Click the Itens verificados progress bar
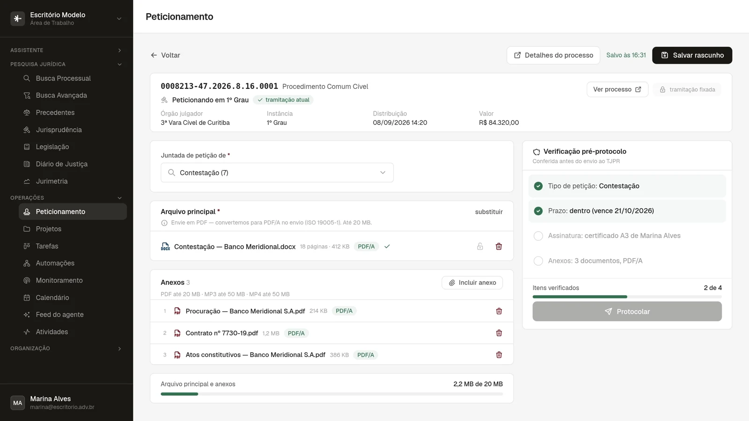 (627, 297)
